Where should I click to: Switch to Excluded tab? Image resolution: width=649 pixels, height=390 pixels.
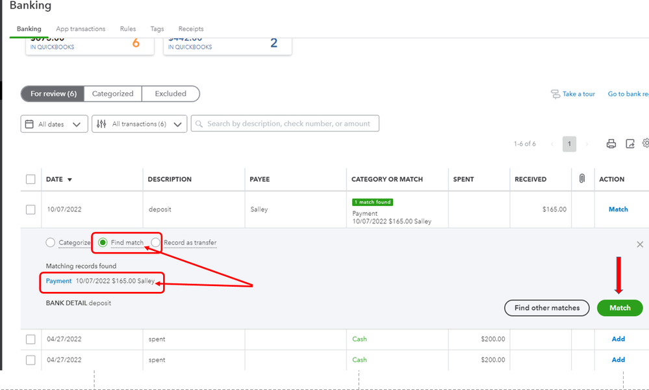pos(170,94)
